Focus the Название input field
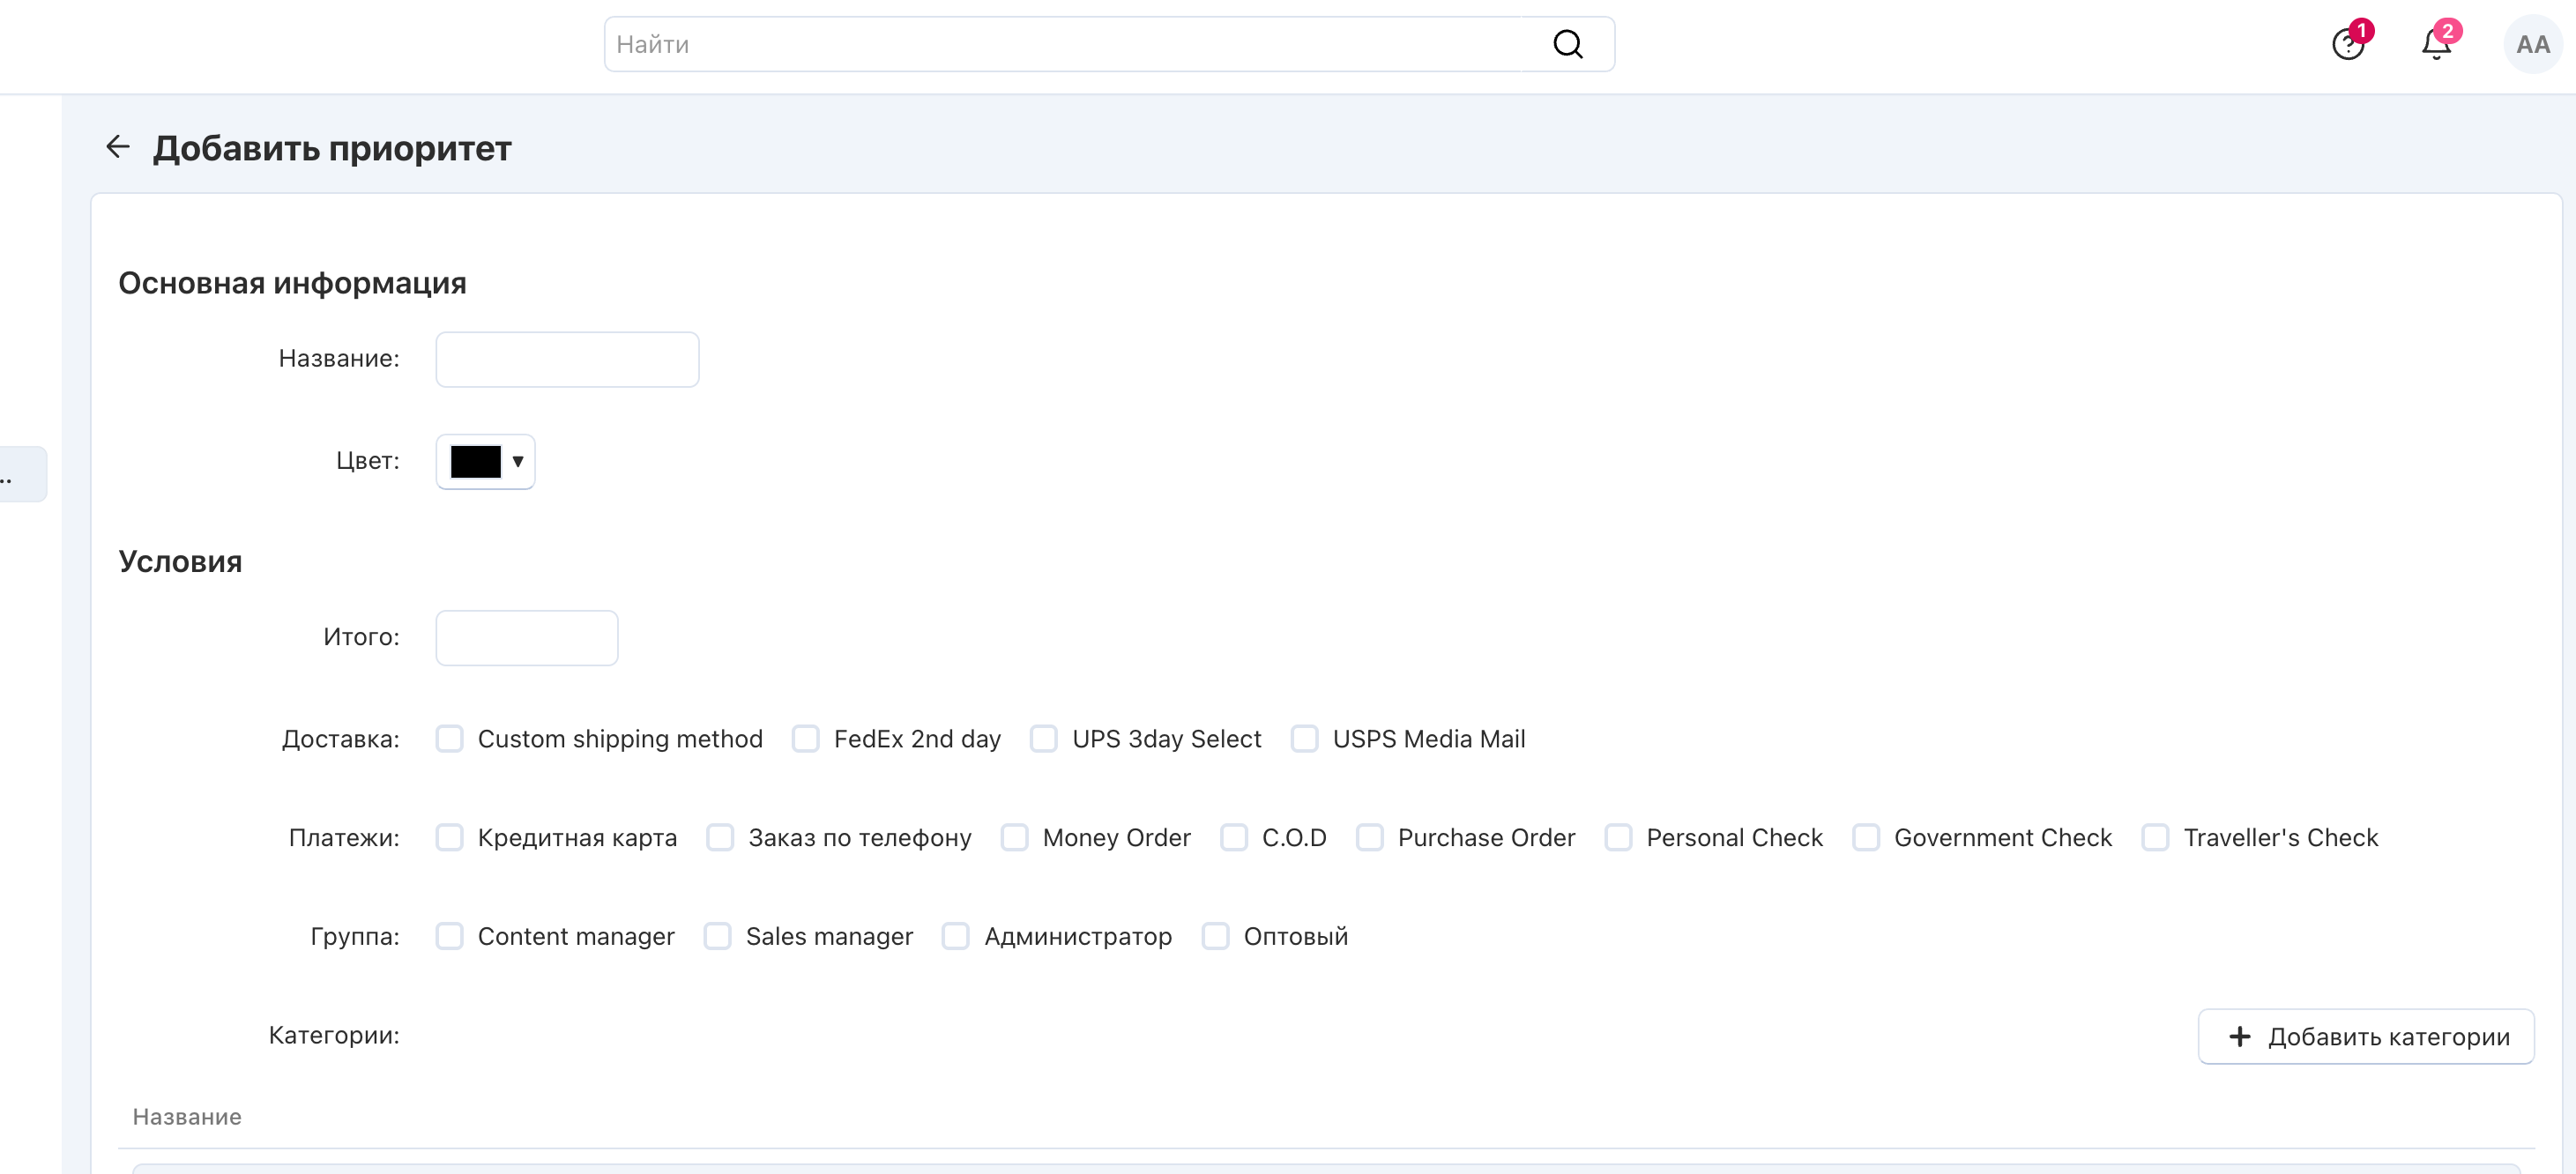This screenshot has height=1174, width=2576. [x=567, y=359]
